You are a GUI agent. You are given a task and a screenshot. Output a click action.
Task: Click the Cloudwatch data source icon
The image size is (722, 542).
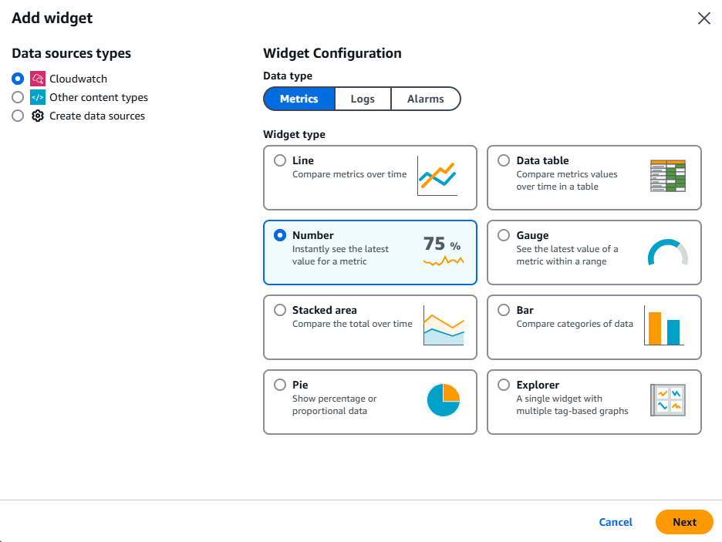click(38, 79)
